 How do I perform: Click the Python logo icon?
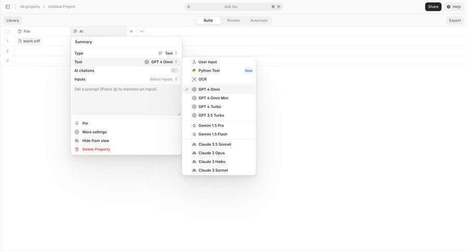point(194,71)
